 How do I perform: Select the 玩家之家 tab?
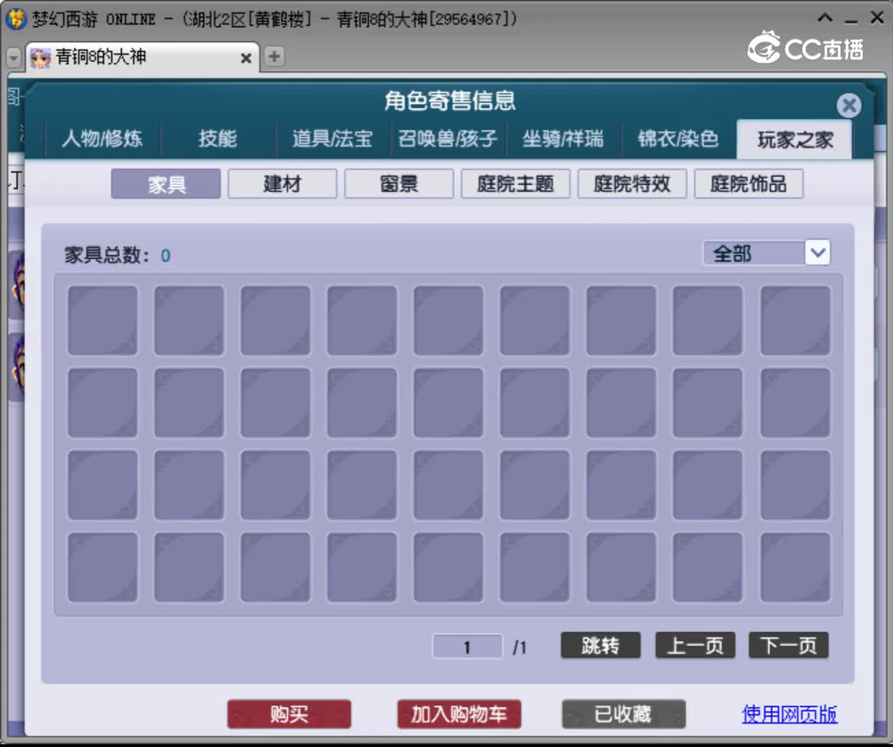click(x=795, y=139)
